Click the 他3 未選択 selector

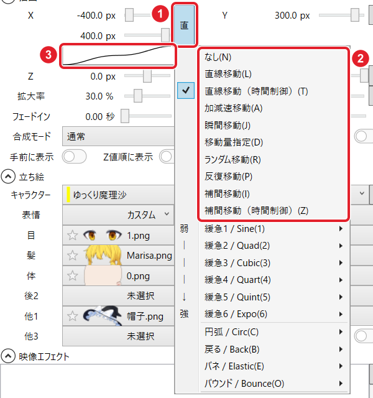click(118, 336)
